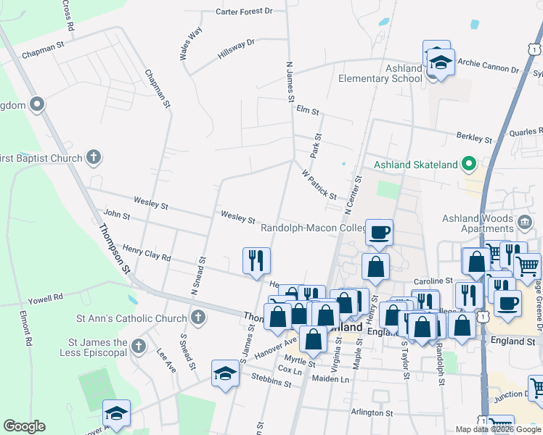Viewport: 543px width, 435px height.
Task: Open the Randolph-Macon College label
Action: pyautogui.click(x=314, y=228)
